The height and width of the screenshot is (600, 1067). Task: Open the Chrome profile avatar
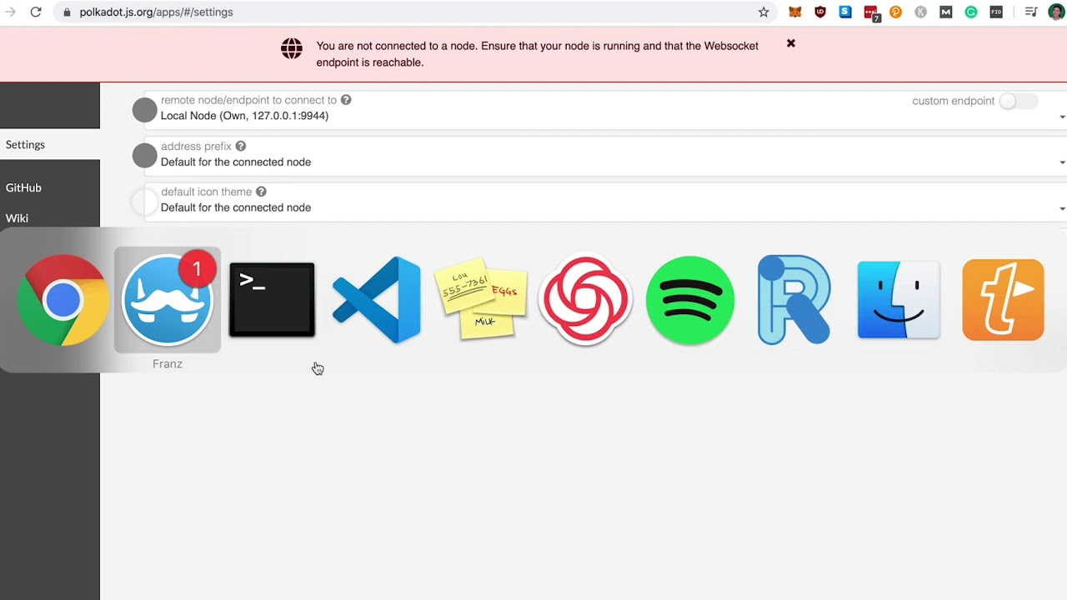click(x=1056, y=12)
